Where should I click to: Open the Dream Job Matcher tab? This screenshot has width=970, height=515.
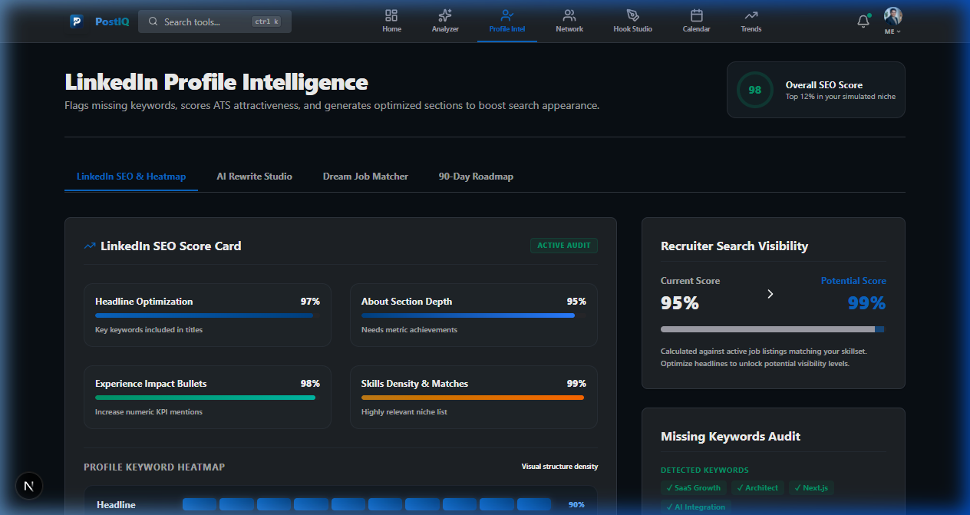tap(365, 177)
